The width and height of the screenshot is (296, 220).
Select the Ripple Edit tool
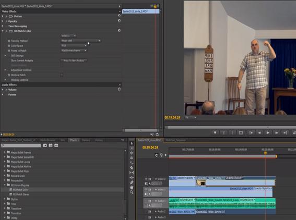coord(132,153)
